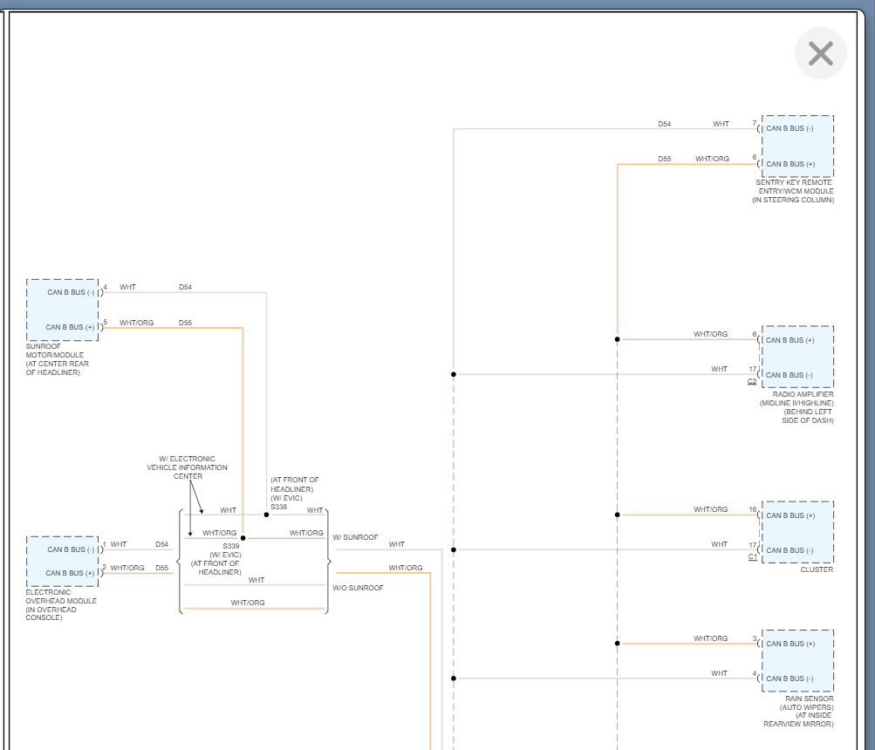
Task: Select the 'W/ ELECTRONIC VEHICLE INFORMATION CENTER' note
Action: click(x=187, y=467)
